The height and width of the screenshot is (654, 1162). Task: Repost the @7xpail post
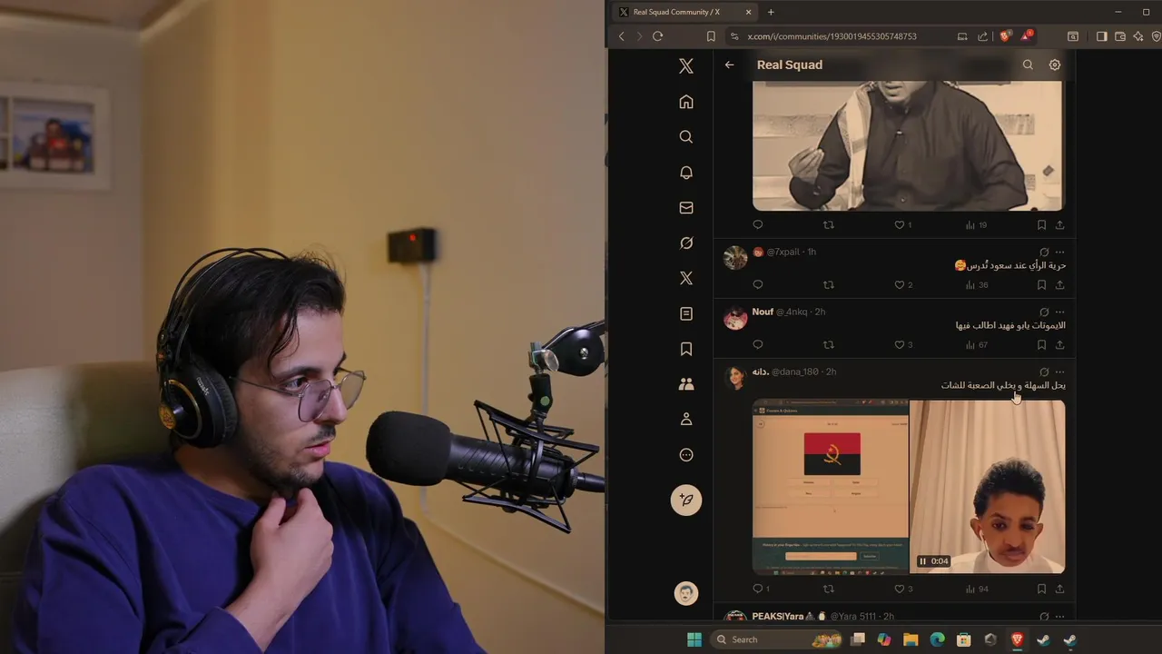point(828,285)
